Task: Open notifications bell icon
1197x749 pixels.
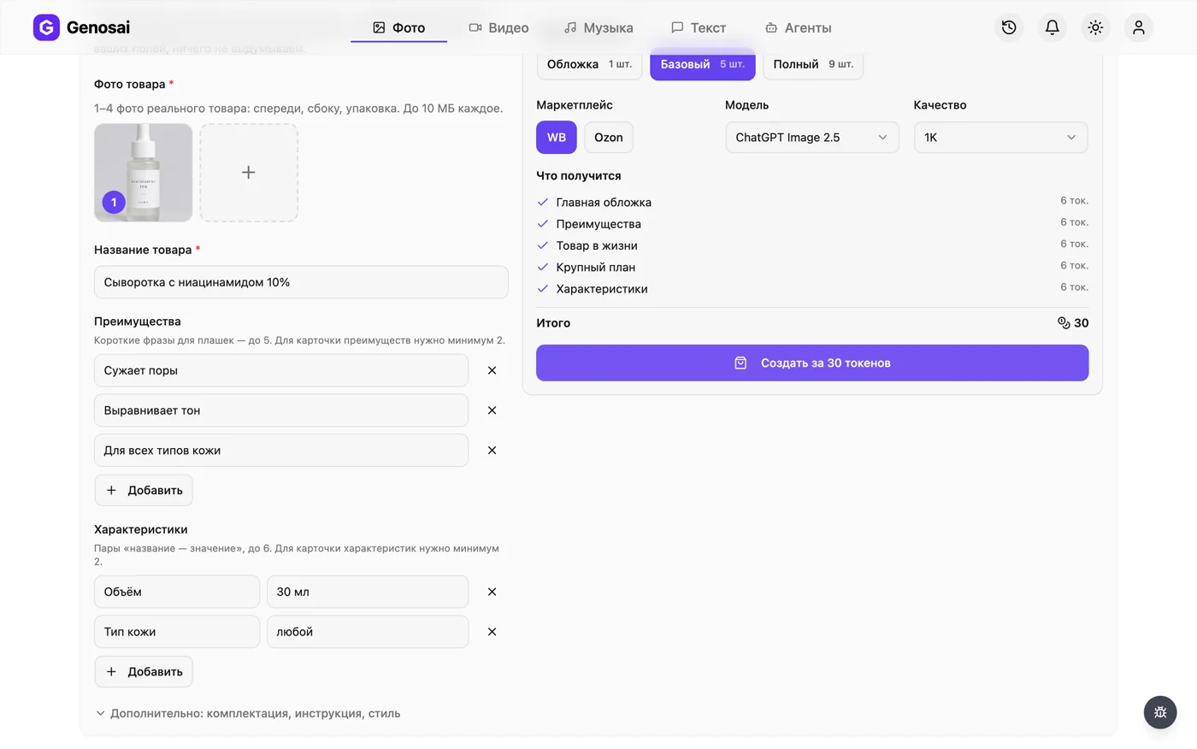Action: pos(1053,27)
